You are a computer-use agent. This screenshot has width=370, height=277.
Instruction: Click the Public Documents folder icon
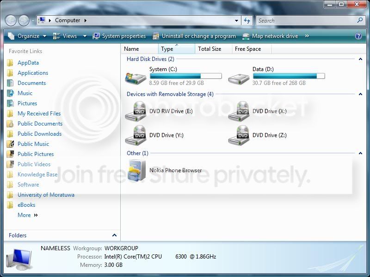pyautogui.click(x=10, y=124)
